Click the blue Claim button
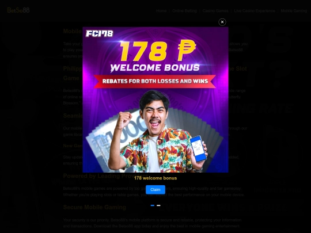Screen dimensions: 311x233 pos(155,190)
